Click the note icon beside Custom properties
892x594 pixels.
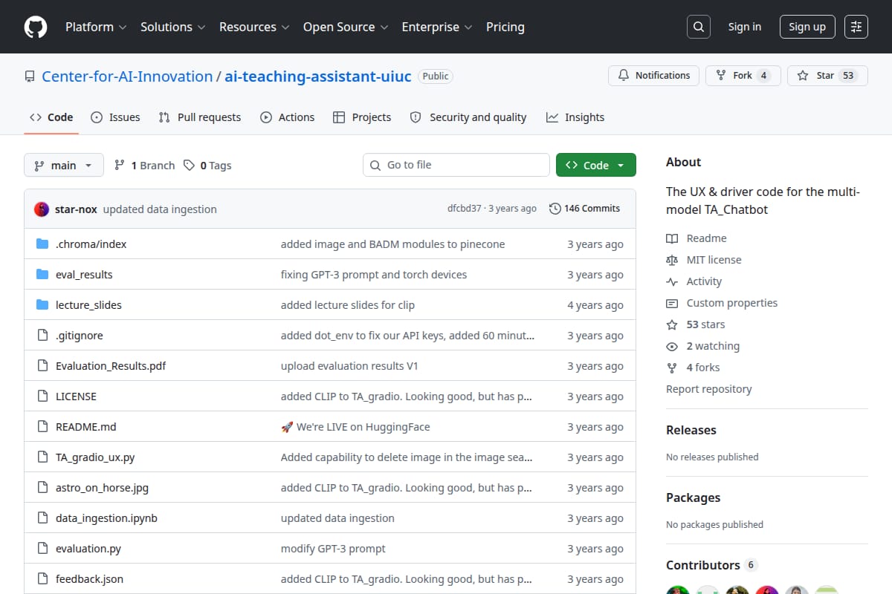(672, 303)
